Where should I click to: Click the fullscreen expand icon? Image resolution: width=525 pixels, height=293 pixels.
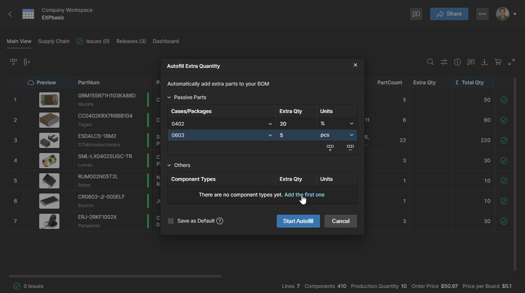tap(512, 62)
